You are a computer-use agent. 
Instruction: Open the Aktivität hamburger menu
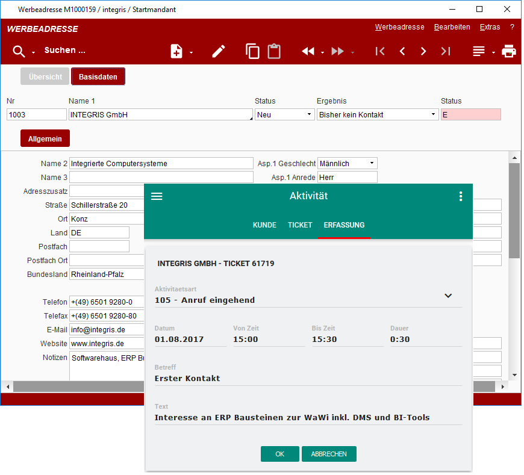pyautogui.click(x=157, y=196)
